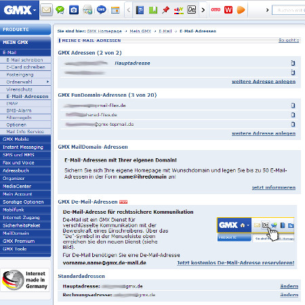
Task: Click the printer fax icon in toolbar
Action: [87, 10]
